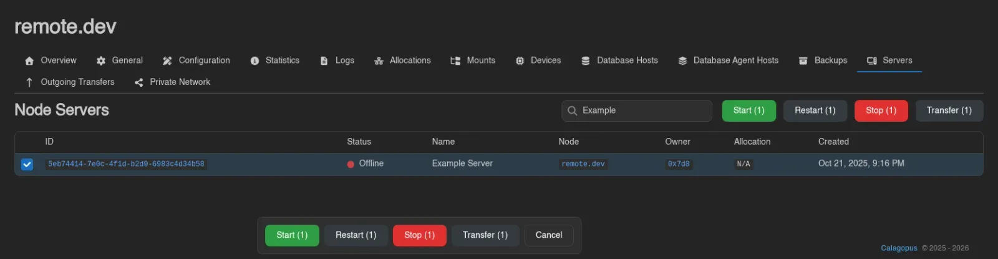Click Cancel in bottom action bar
Image resolution: width=998 pixels, height=259 pixels.
click(x=549, y=235)
